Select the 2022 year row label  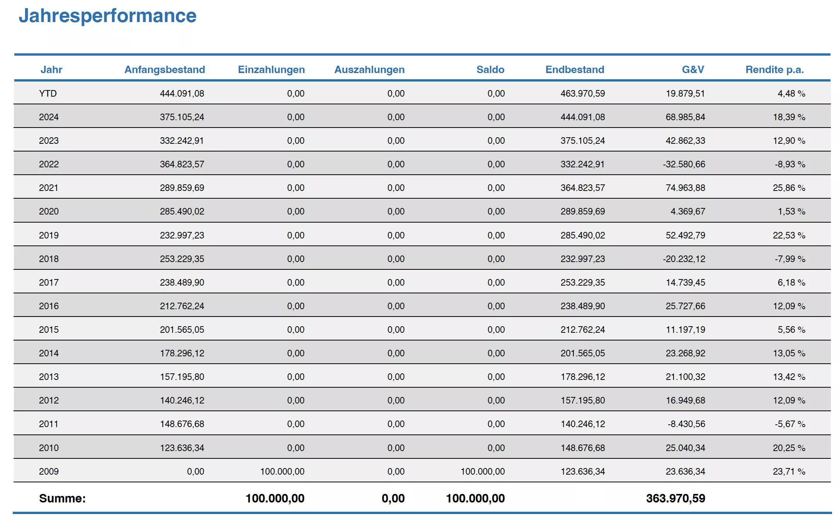click(x=49, y=164)
